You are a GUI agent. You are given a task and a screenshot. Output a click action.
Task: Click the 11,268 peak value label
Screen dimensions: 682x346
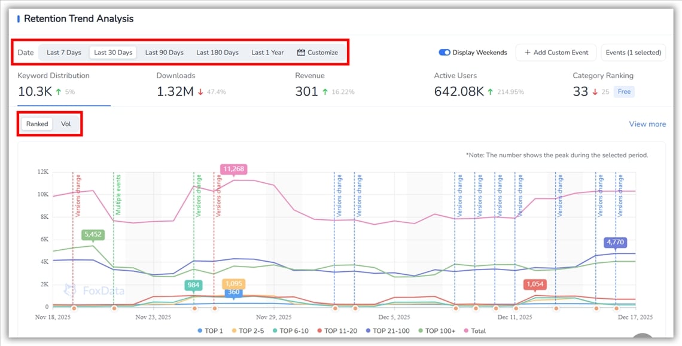233,169
